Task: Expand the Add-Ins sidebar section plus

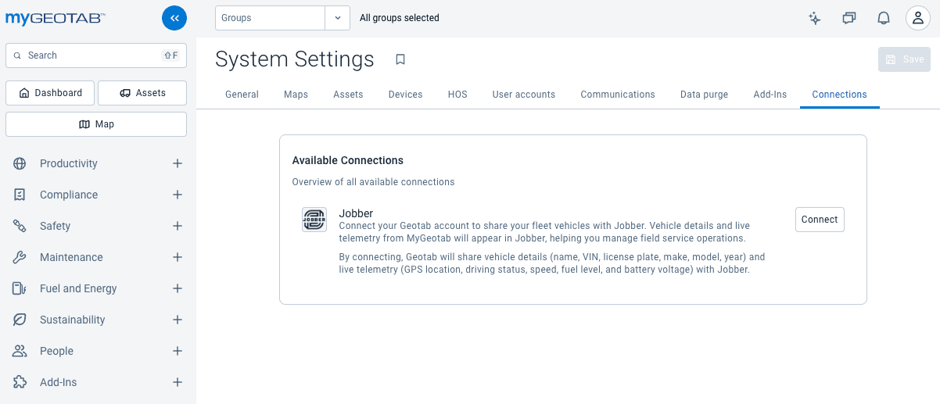Action: pos(178,382)
